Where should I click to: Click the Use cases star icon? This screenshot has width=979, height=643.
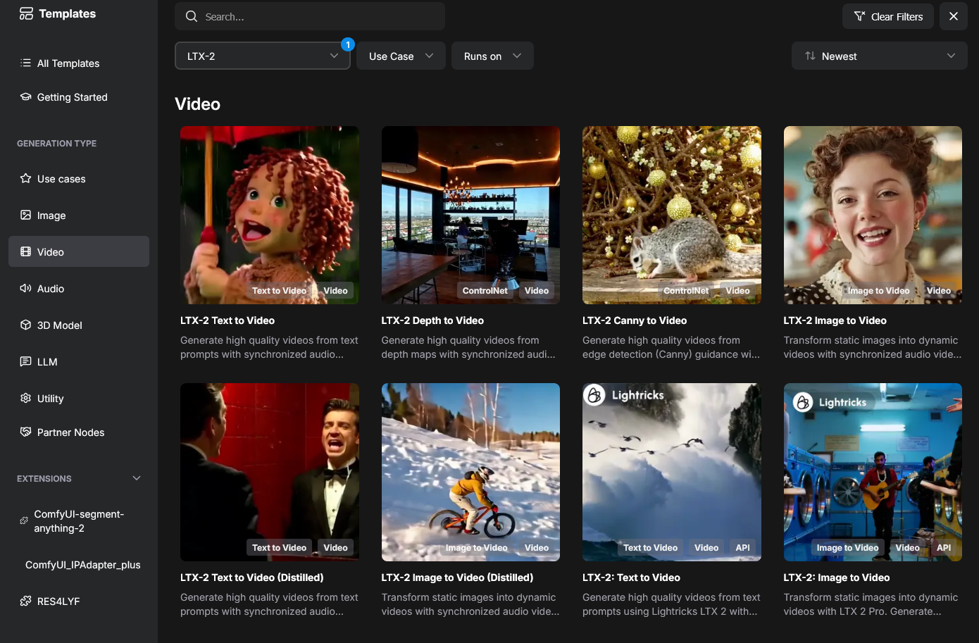tap(25, 178)
